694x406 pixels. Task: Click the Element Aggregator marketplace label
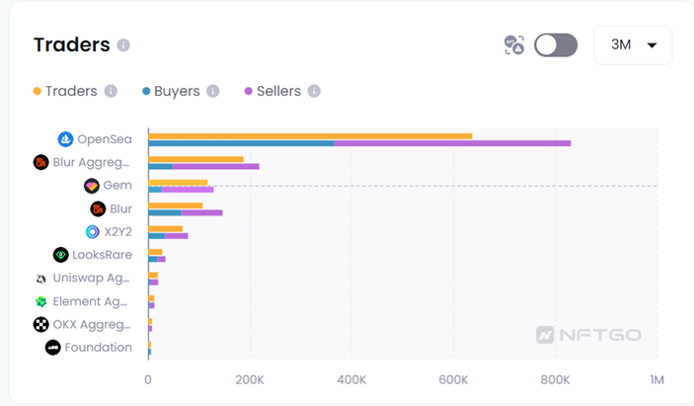point(90,301)
